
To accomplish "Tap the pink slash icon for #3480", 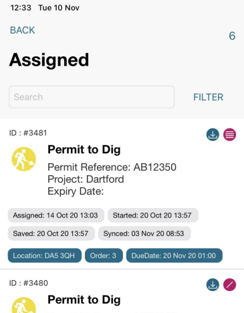I will tap(230, 285).
